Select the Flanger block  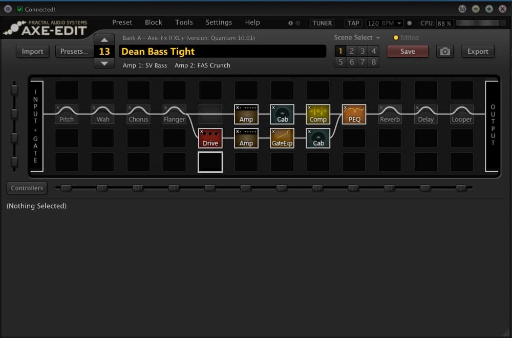(175, 114)
